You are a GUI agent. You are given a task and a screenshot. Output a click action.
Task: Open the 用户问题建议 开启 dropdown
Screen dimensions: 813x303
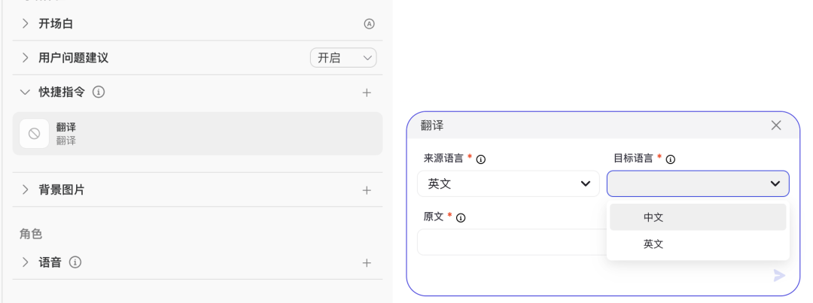[x=343, y=58]
